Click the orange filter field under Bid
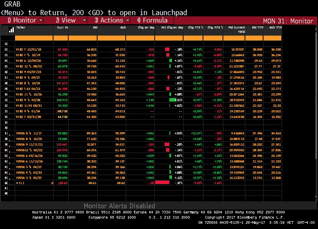Image resolution: width=318 pixels, height=229 pixels. tap(83, 38)
